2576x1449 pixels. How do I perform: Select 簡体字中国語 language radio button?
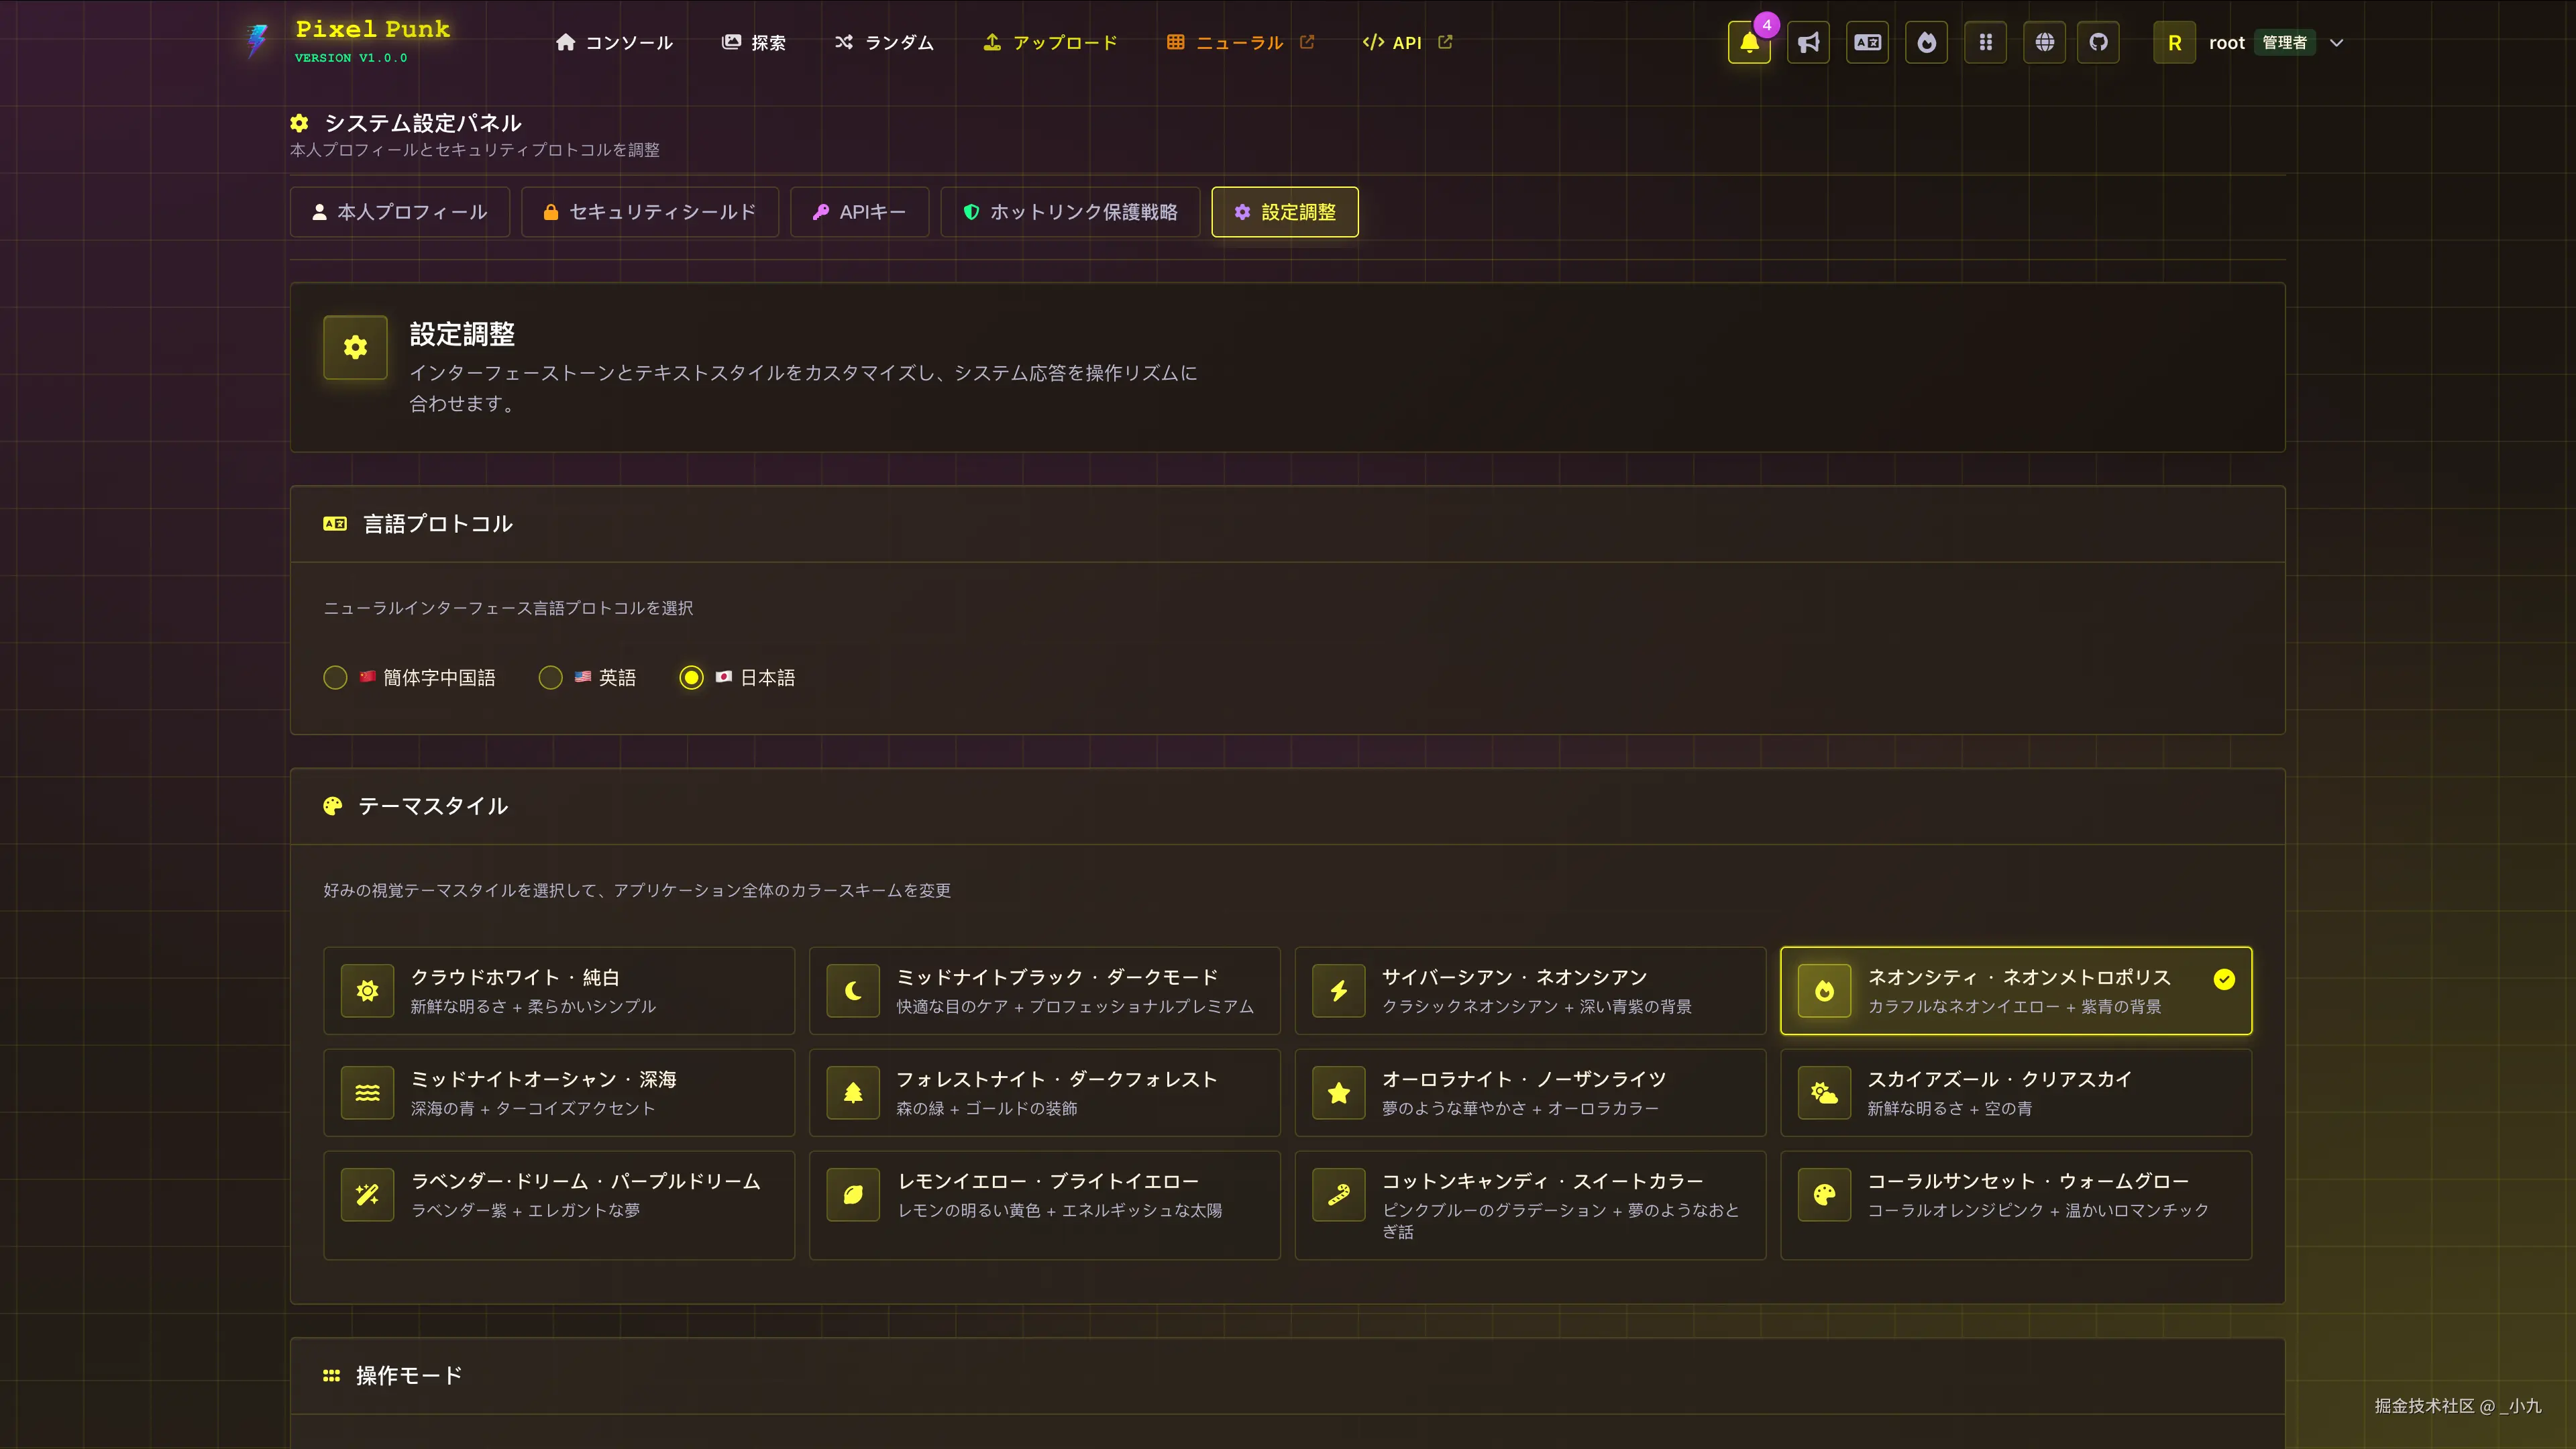tap(335, 677)
